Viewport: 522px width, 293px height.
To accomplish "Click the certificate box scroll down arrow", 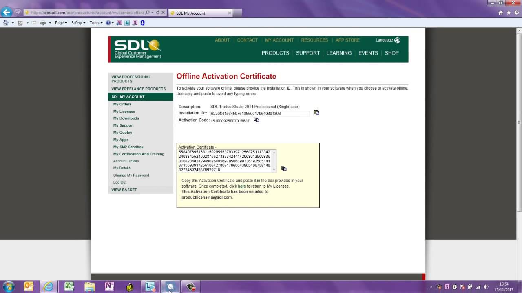I will (274, 170).
